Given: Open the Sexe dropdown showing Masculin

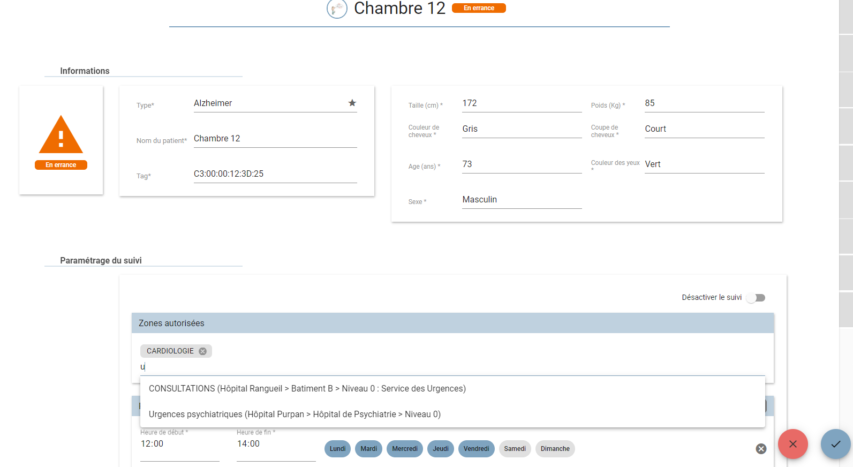Looking at the screenshot, I should [522, 200].
